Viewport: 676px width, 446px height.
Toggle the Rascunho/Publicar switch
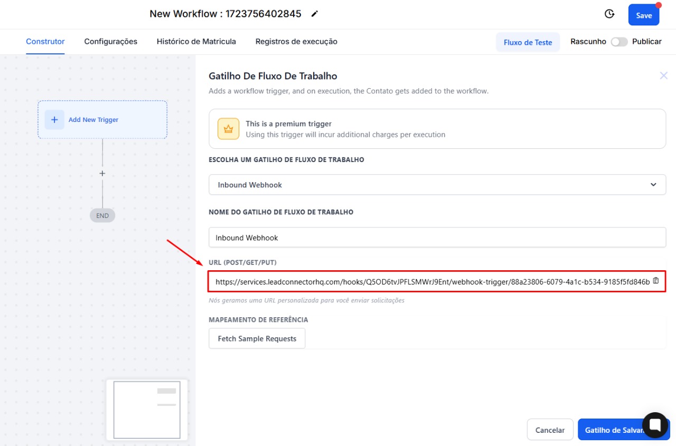[619, 42]
